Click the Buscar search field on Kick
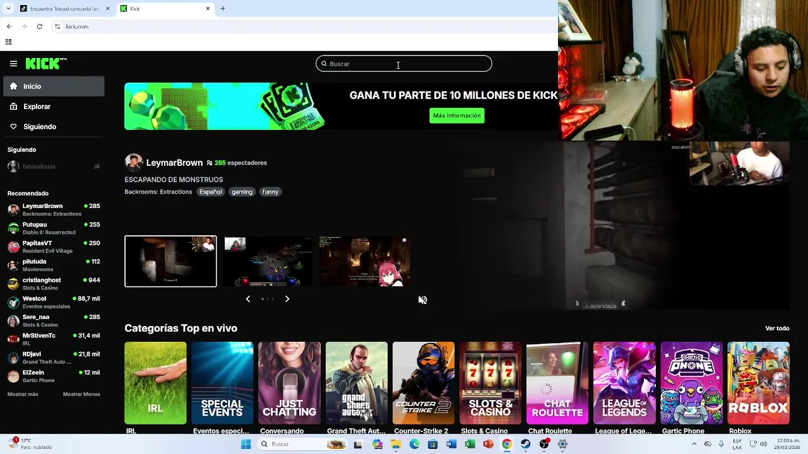 404,64
